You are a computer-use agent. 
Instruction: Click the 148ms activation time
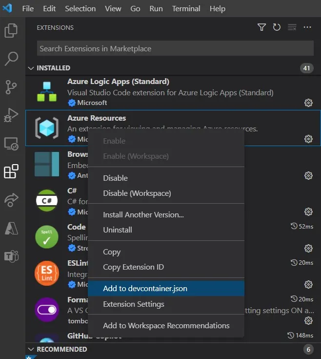(301, 336)
